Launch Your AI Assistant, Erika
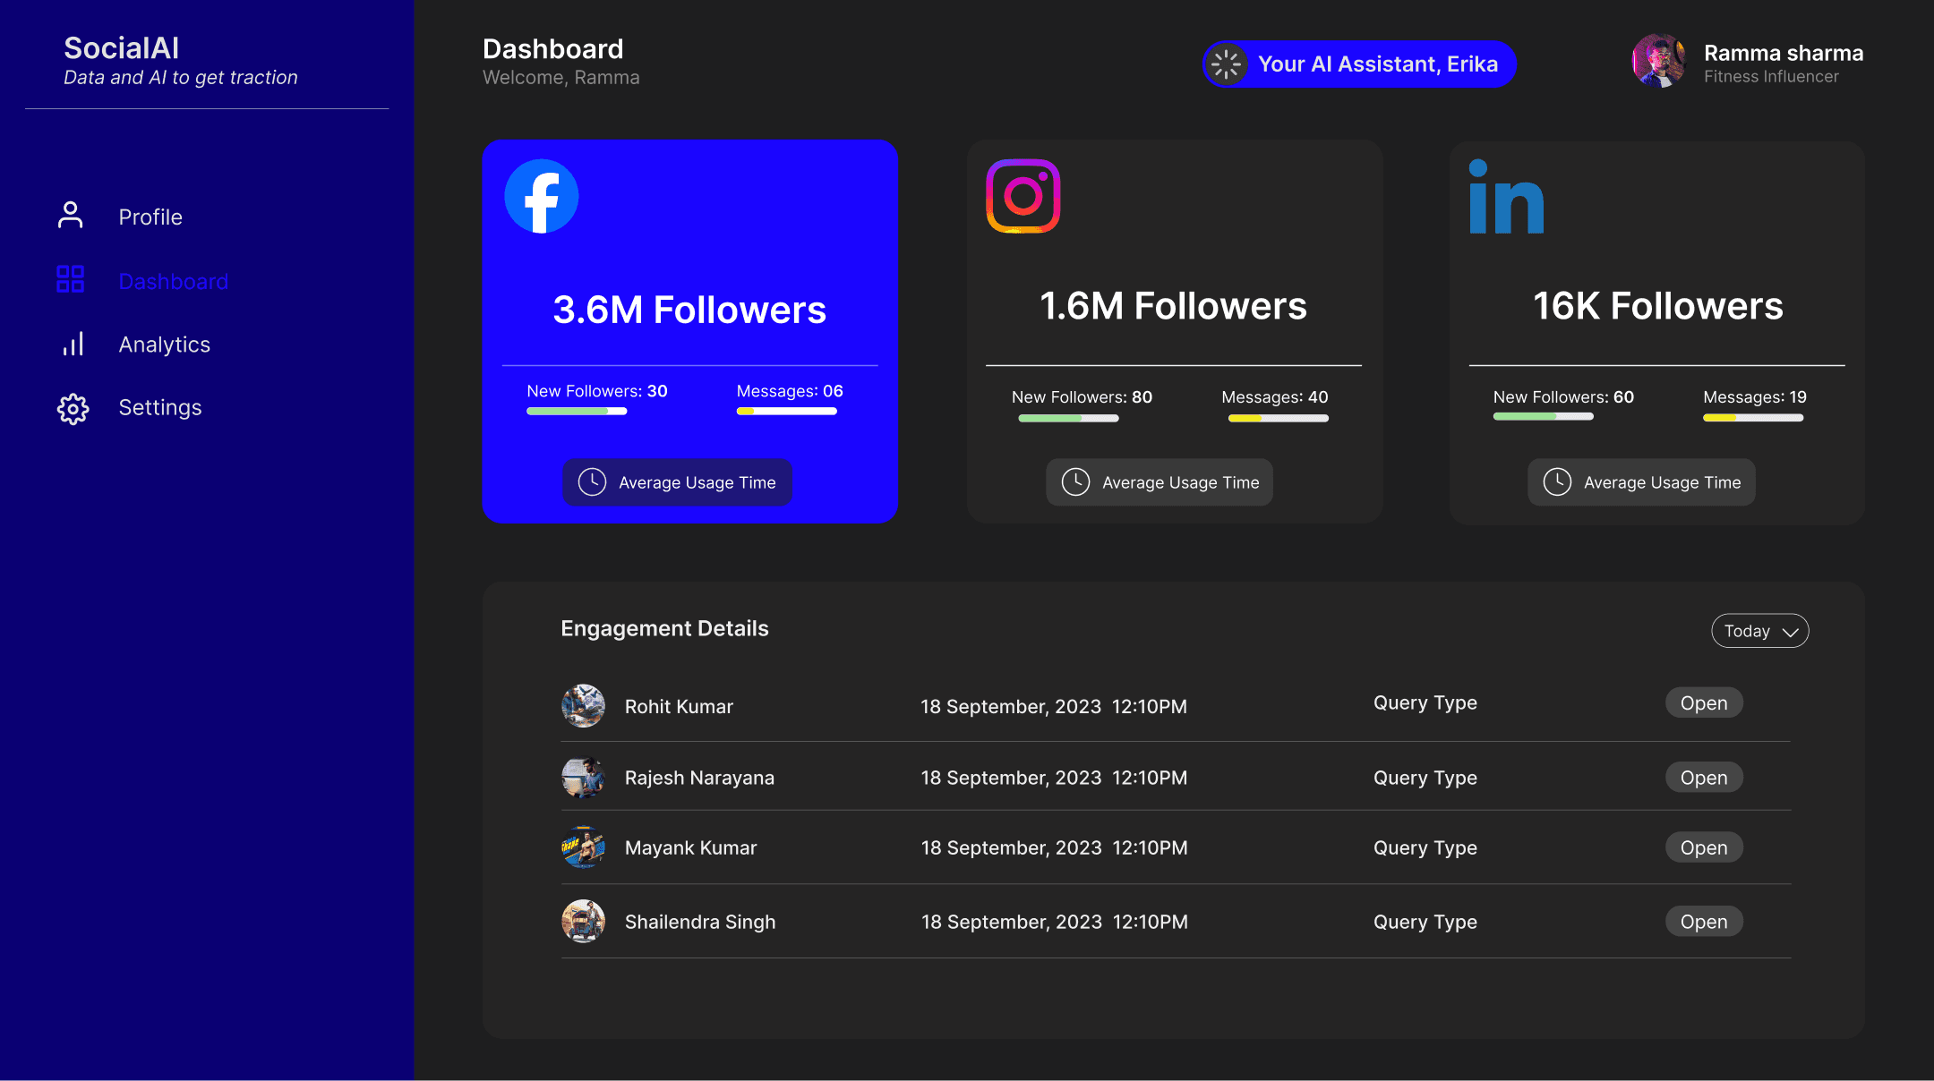 pos(1359,64)
